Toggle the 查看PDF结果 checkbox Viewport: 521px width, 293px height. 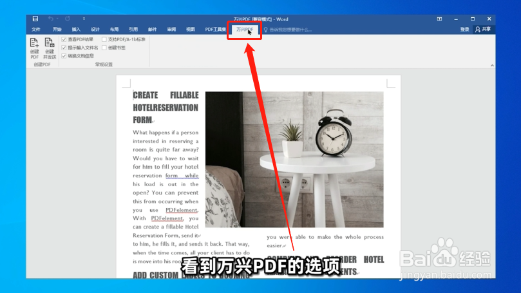click(x=64, y=39)
